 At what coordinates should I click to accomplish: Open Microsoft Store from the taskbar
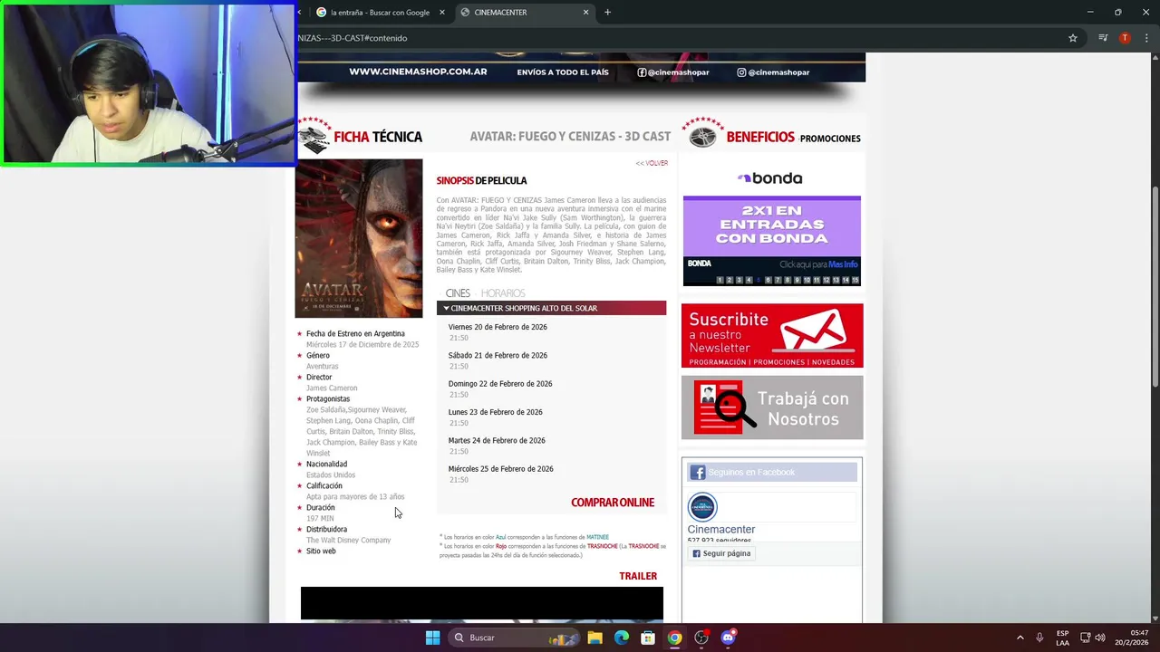(x=648, y=638)
